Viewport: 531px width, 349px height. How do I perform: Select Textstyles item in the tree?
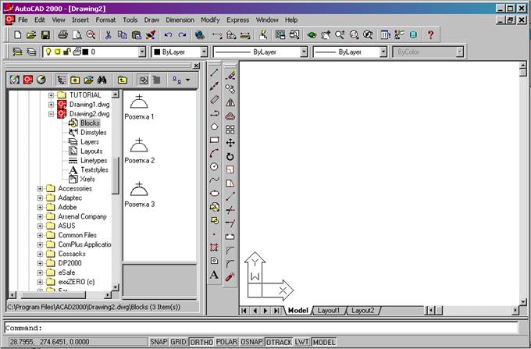pos(94,169)
